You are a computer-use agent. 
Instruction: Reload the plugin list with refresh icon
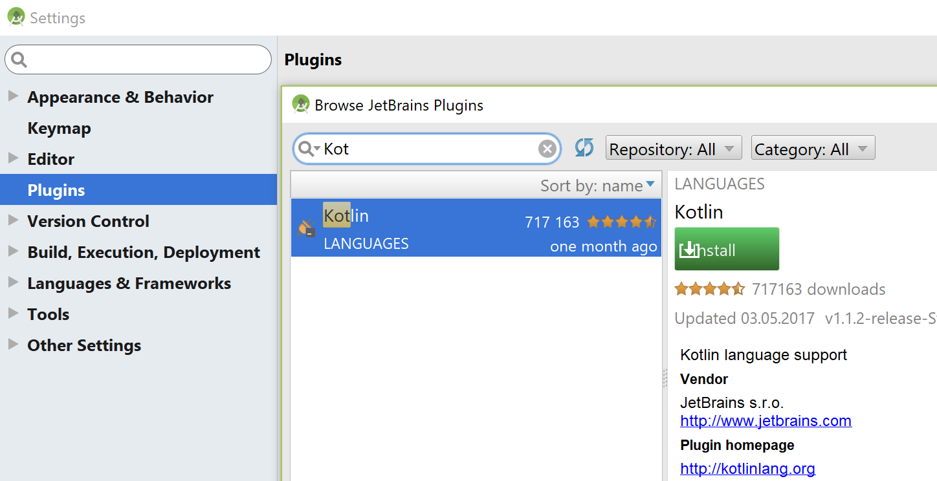(x=584, y=148)
